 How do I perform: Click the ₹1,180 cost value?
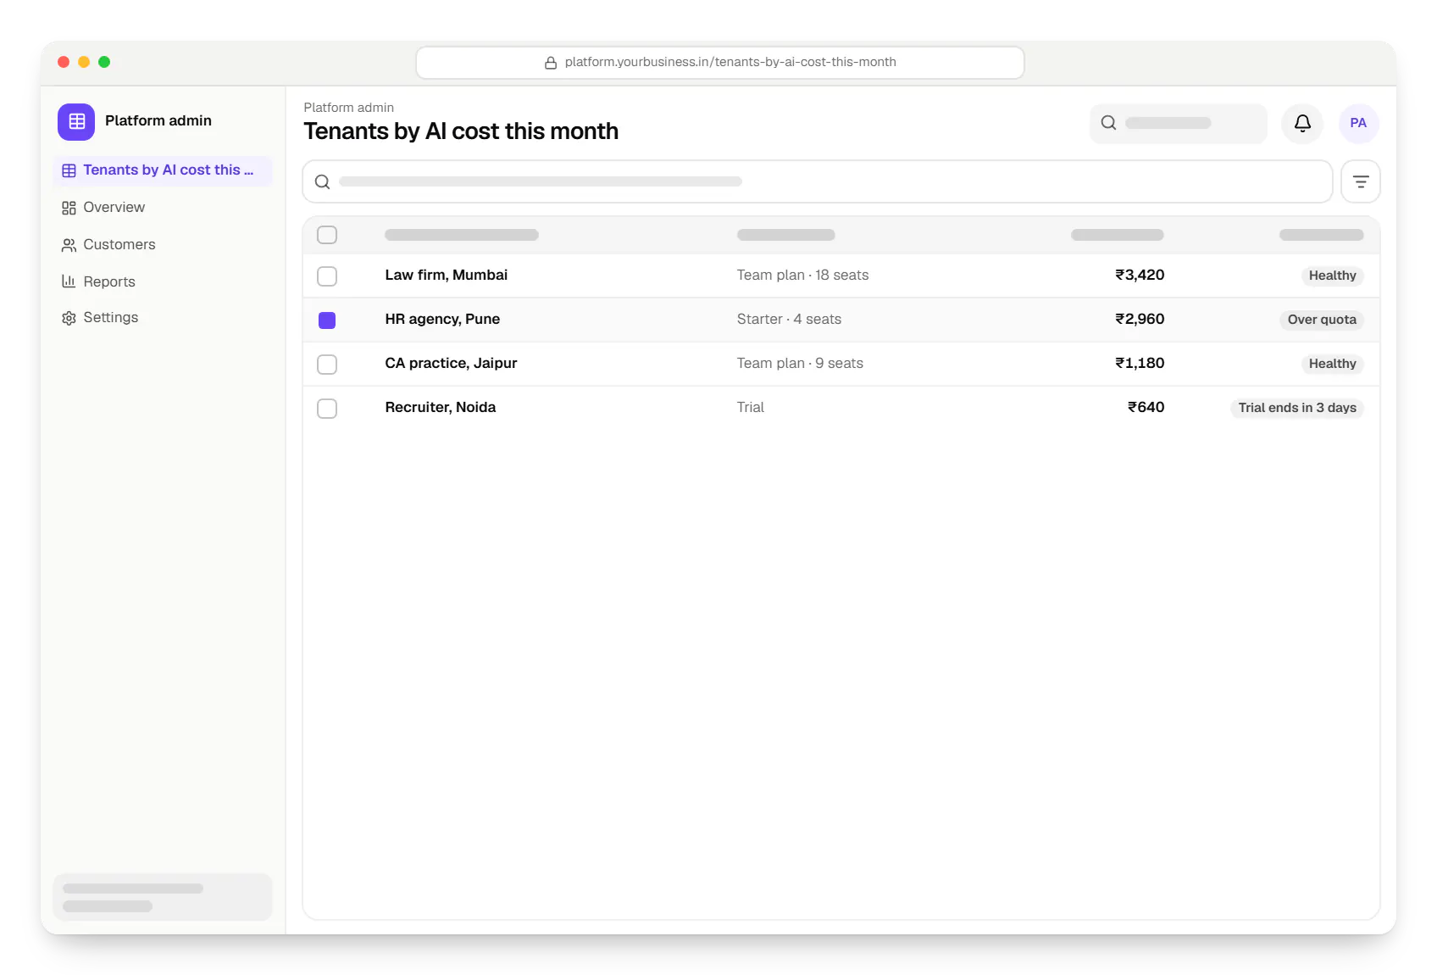point(1140,363)
